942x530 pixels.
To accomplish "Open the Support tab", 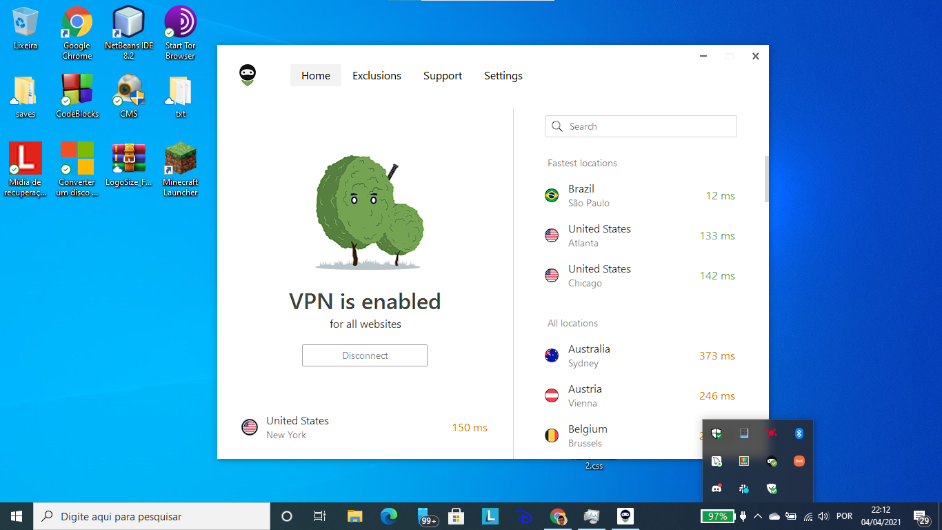I will (x=442, y=75).
